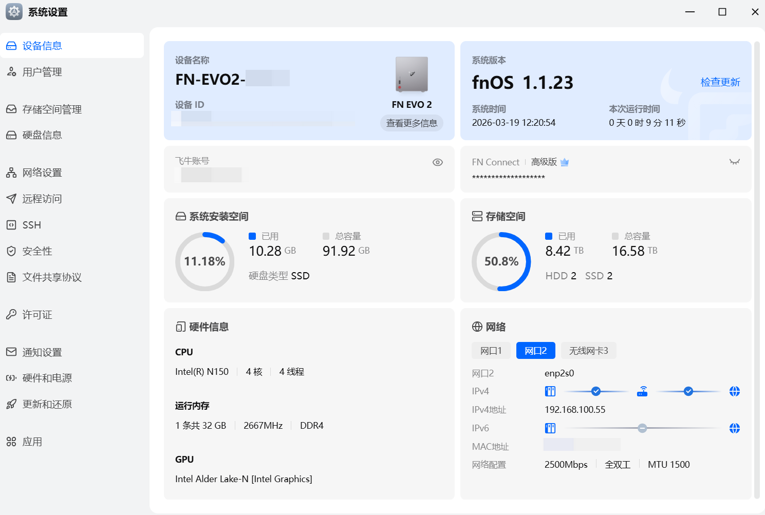Click the 2500Mbps network speed value
Viewport: 765px width, 515px height.
pyautogui.click(x=566, y=465)
